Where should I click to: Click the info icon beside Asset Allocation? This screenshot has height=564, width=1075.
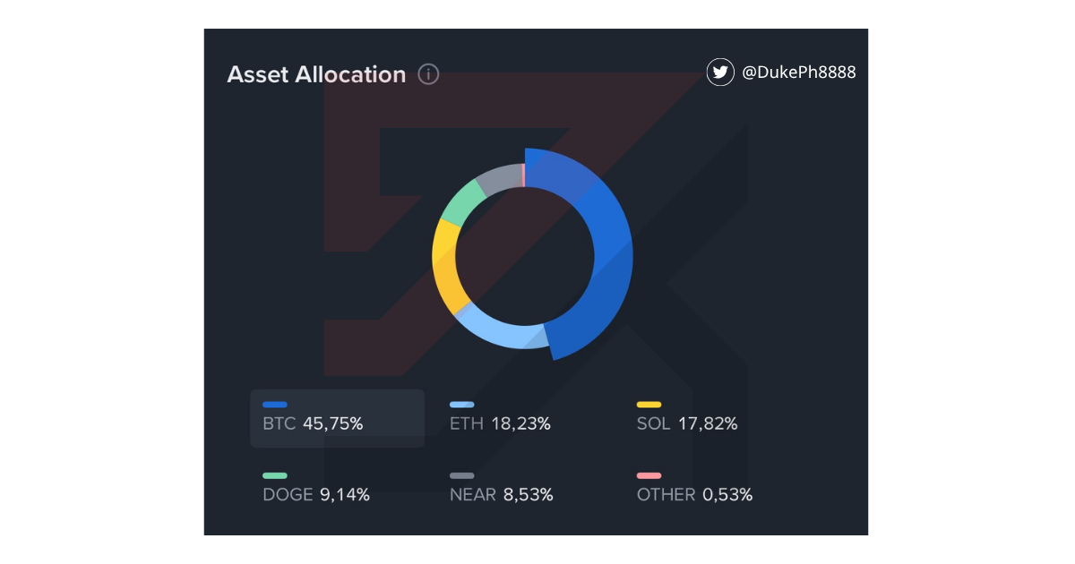pos(429,74)
